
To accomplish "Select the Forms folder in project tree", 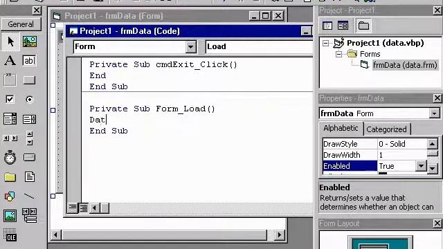I will (370, 54).
